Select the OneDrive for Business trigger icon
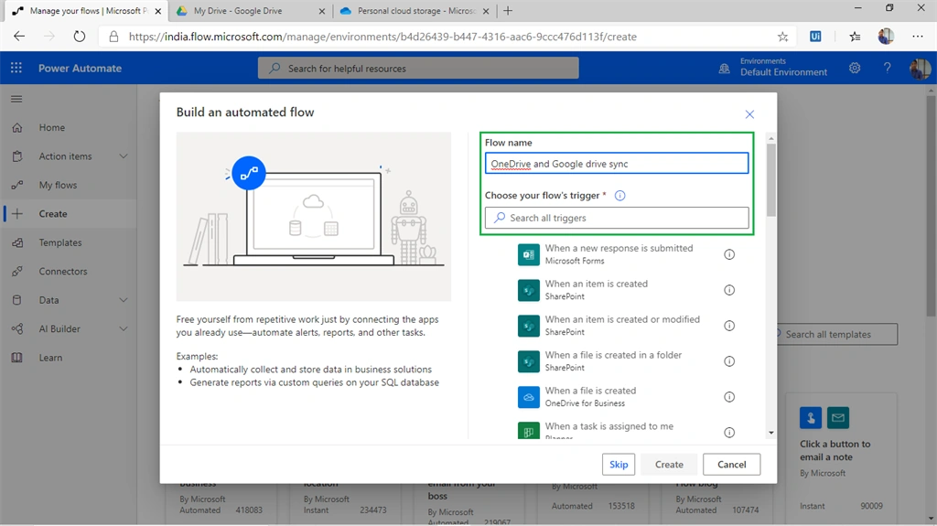This screenshot has height=526, width=937. click(x=528, y=397)
